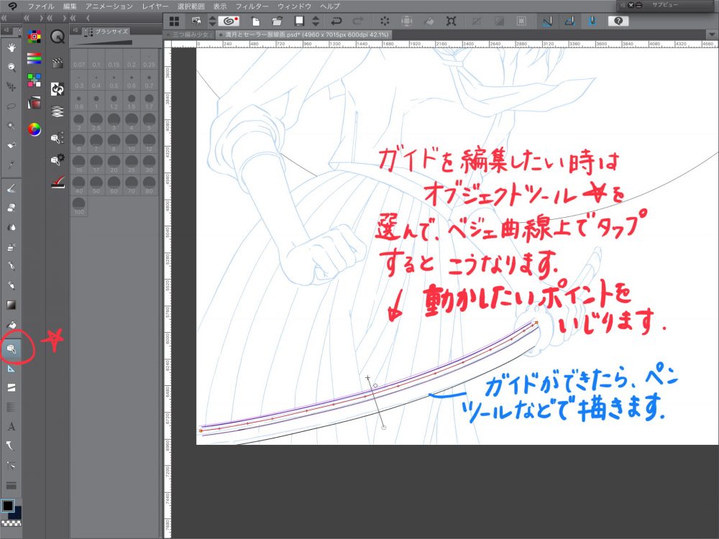The height and width of the screenshot is (539, 719).
Task: Choose brush size 100
Action: point(79,206)
